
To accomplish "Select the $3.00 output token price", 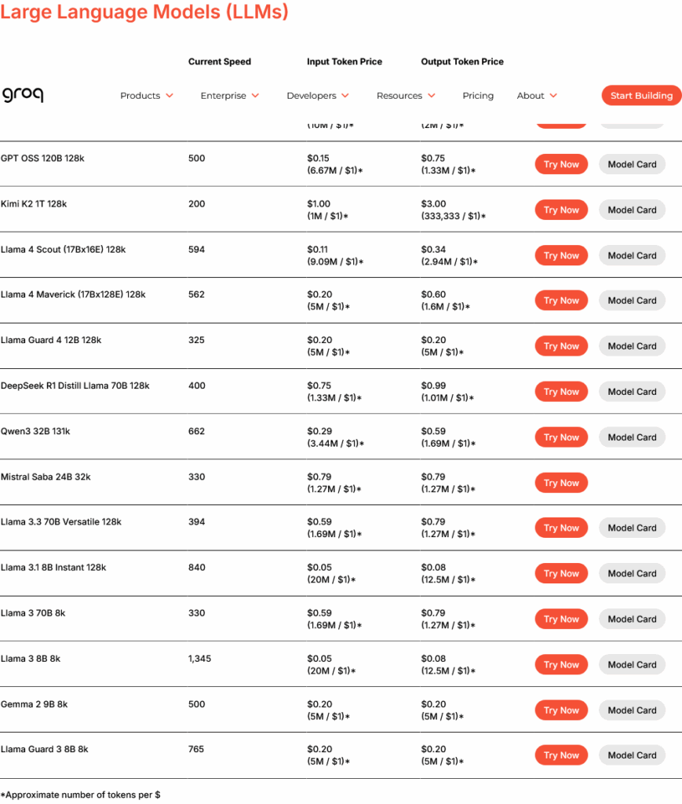I will (x=433, y=204).
